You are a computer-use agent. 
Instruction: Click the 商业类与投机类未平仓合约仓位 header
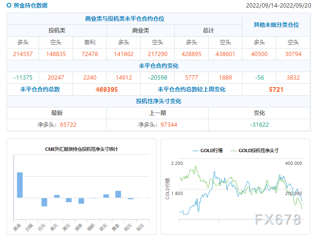point(125,19)
